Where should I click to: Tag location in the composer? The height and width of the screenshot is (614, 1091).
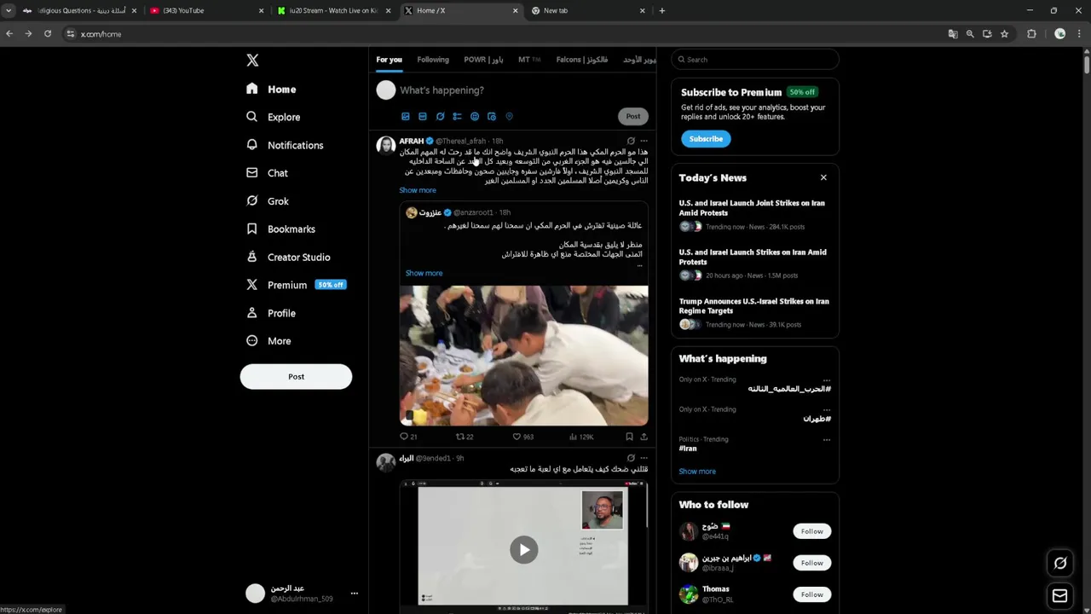(x=509, y=116)
